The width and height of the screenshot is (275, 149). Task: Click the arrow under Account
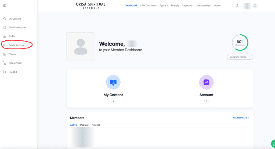point(206,101)
